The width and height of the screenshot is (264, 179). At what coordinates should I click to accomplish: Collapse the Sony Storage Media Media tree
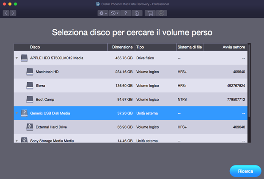(x=16, y=141)
